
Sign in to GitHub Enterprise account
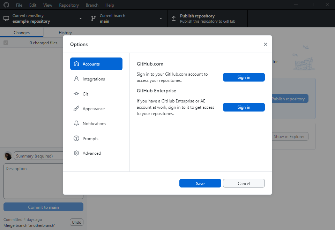tap(244, 107)
